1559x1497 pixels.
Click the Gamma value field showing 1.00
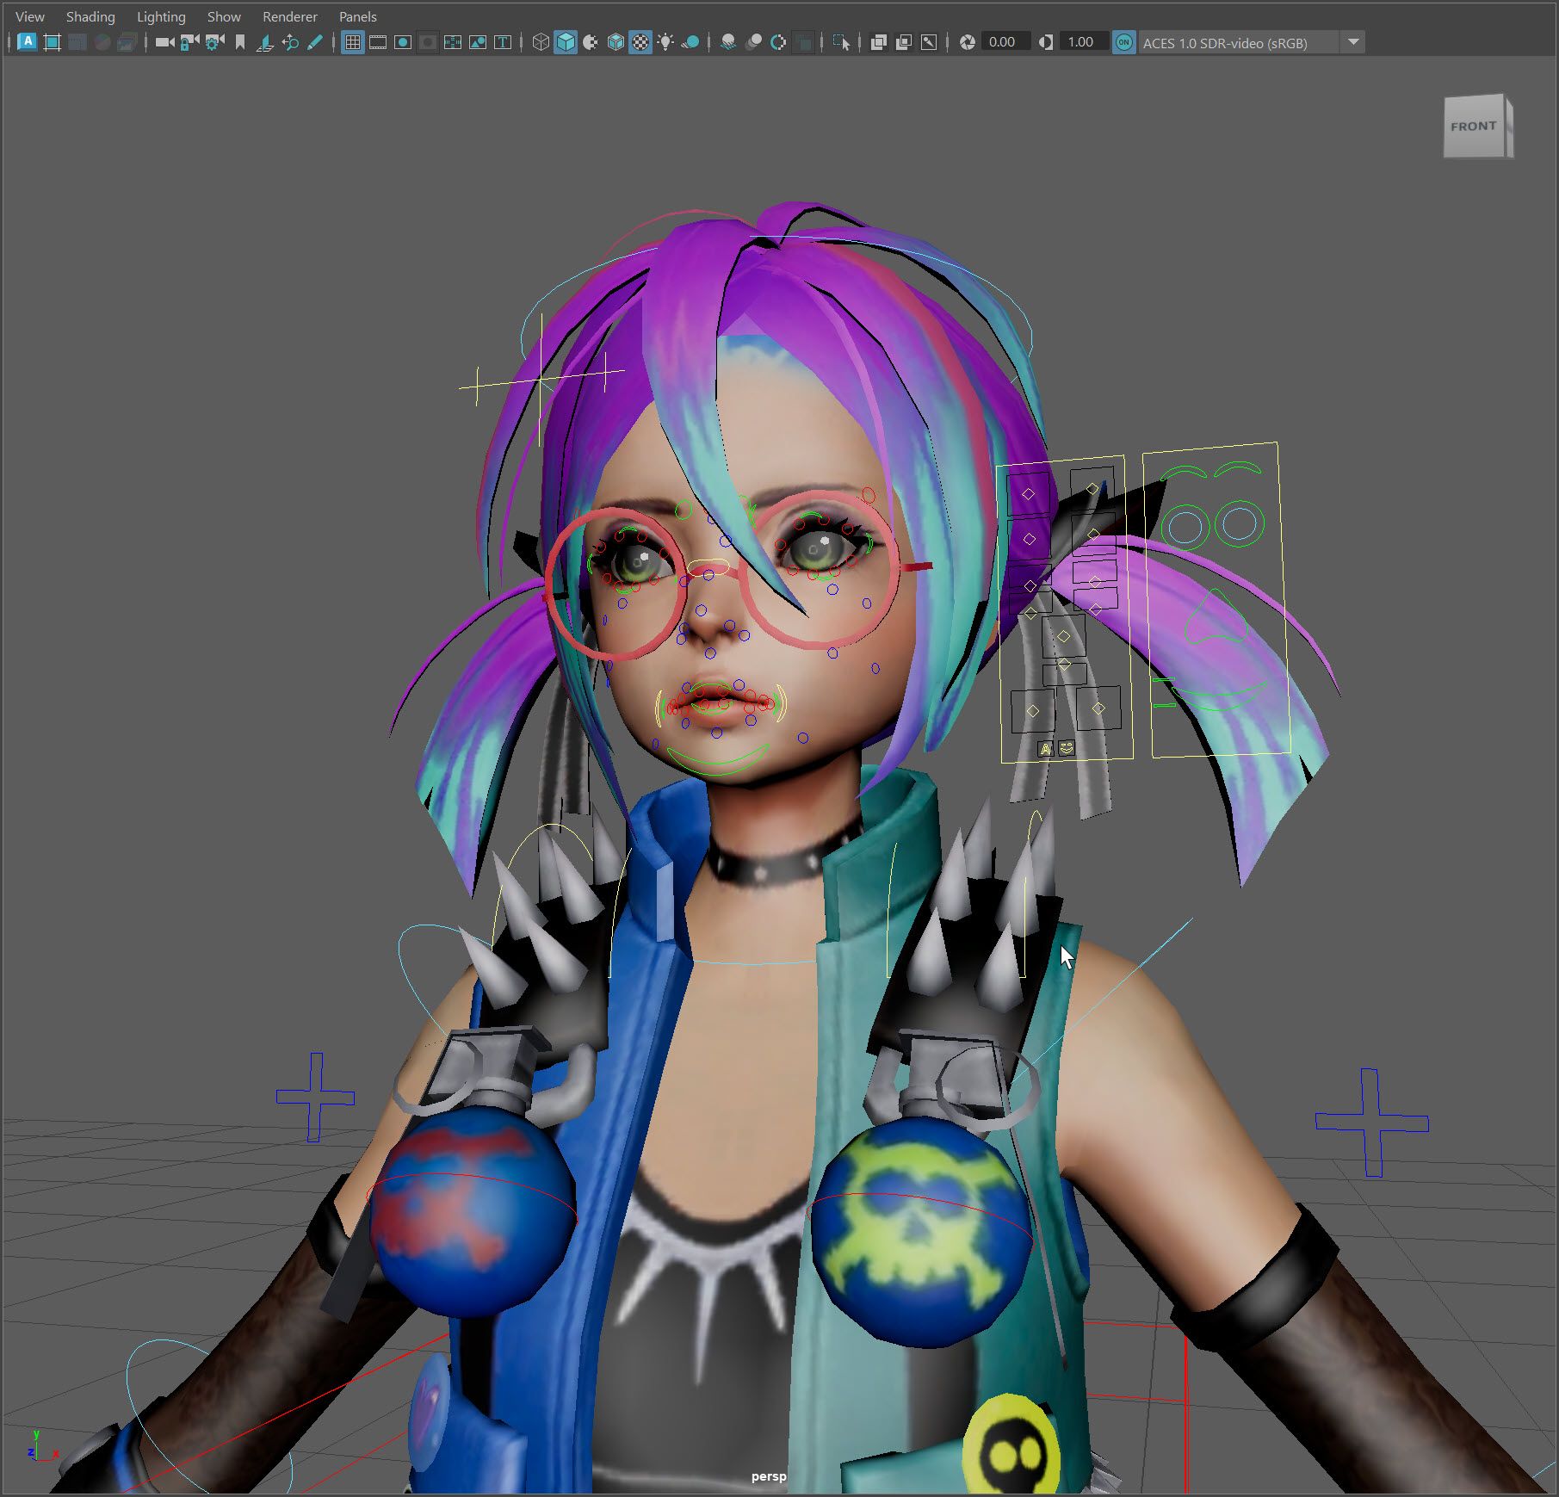(x=1084, y=42)
